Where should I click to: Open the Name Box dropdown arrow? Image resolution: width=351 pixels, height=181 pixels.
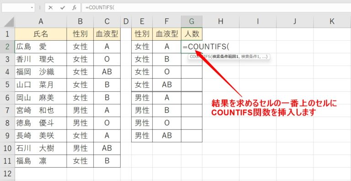(32, 8)
